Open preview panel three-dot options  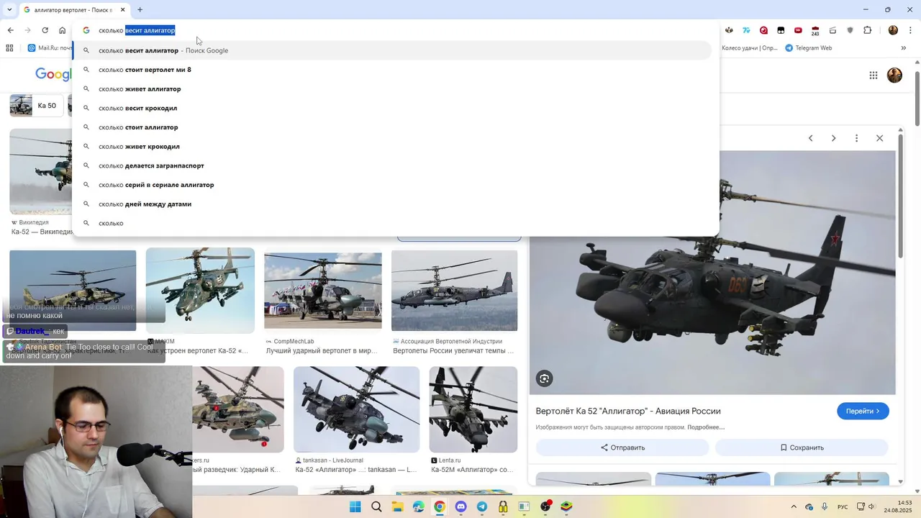856,138
